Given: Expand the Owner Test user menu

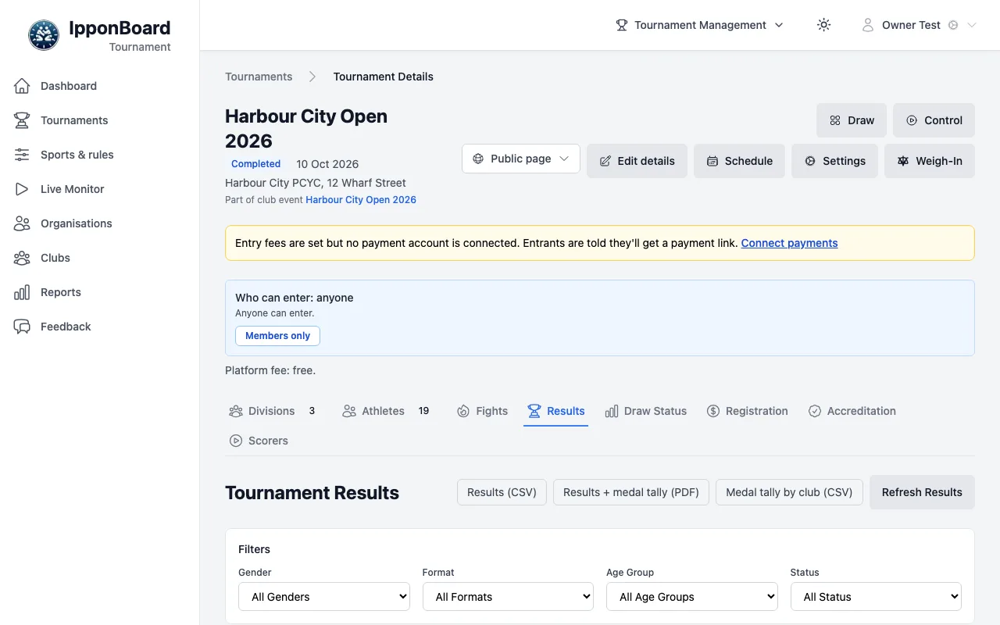Looking at the screenshot, I should (x=919, y=25).
